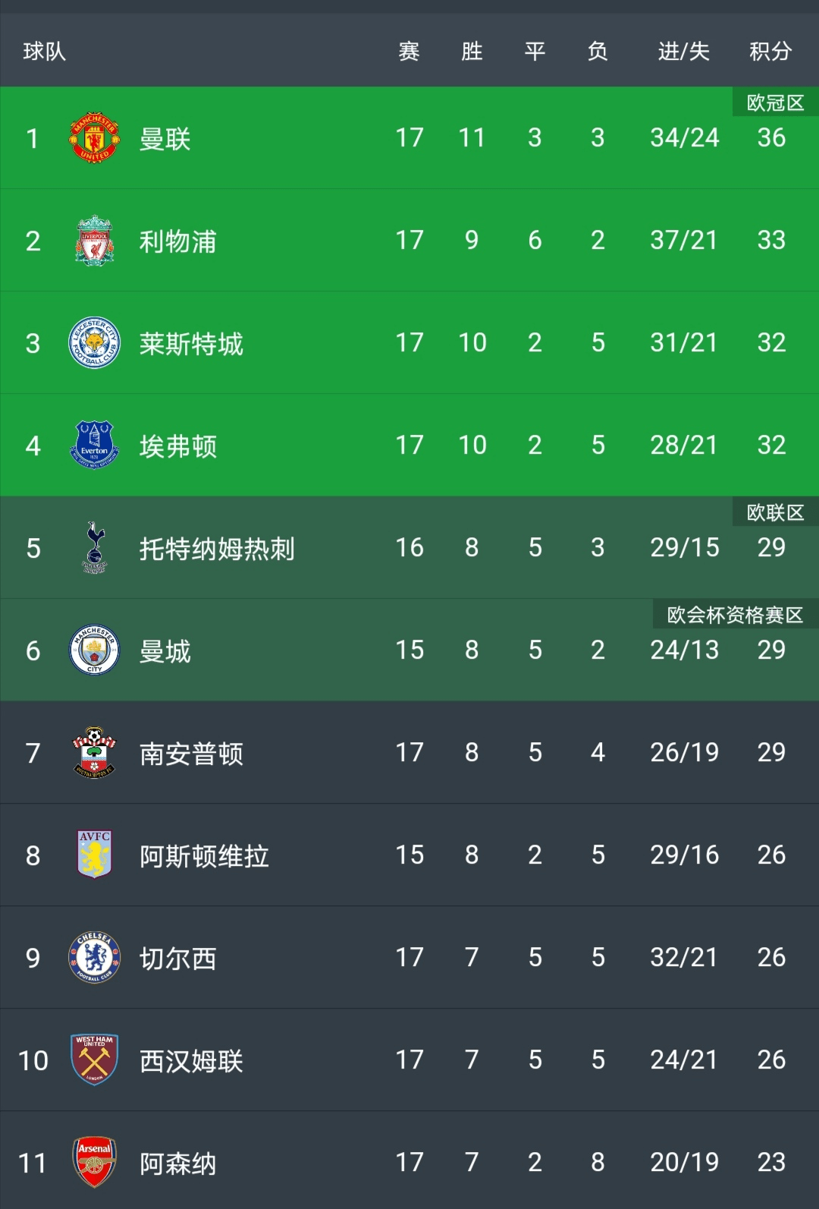Tap the Chelsea lion crest
Screen dimensions: 819x1209
[x=94, y=958]
